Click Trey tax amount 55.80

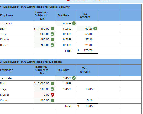point(89,34)
